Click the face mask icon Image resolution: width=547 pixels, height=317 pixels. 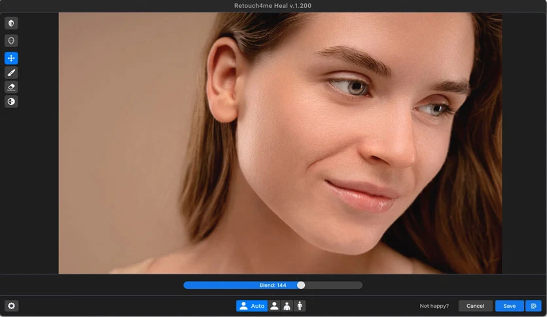[x=11, y=41]
